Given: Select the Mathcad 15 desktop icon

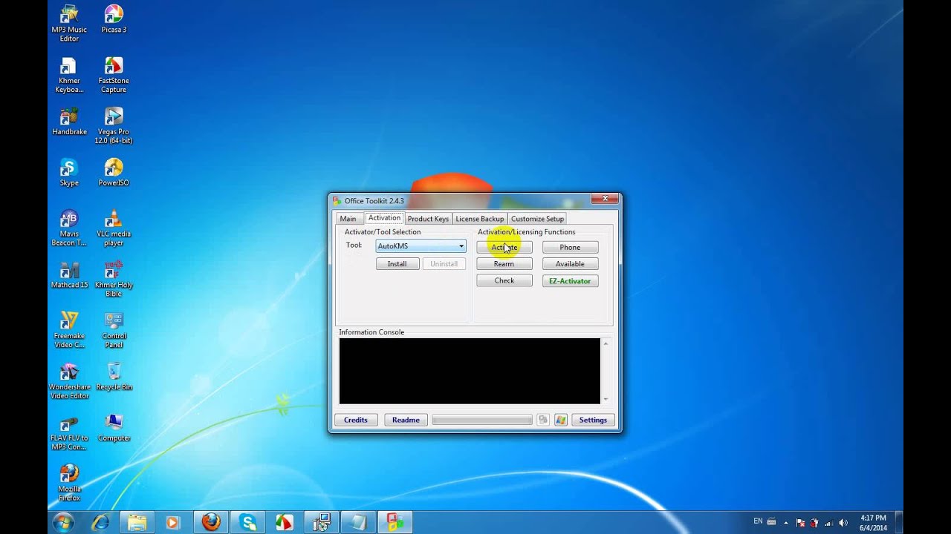Looking at the screenshot, I should pos(69,275).
